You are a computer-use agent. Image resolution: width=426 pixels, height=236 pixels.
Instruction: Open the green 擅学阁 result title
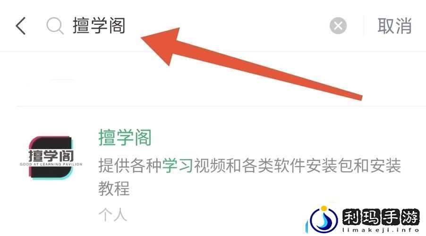click(x=125, y=137)
